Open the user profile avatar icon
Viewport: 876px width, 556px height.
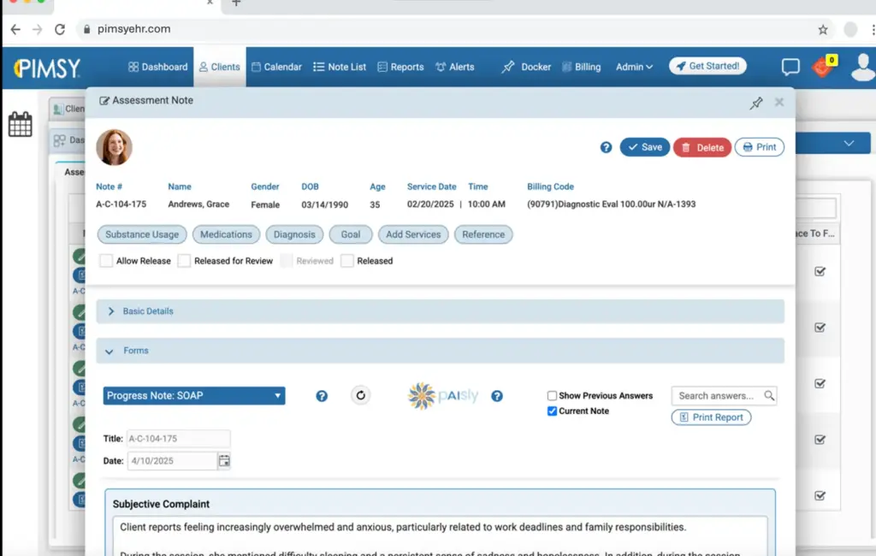tap(862, 68)
